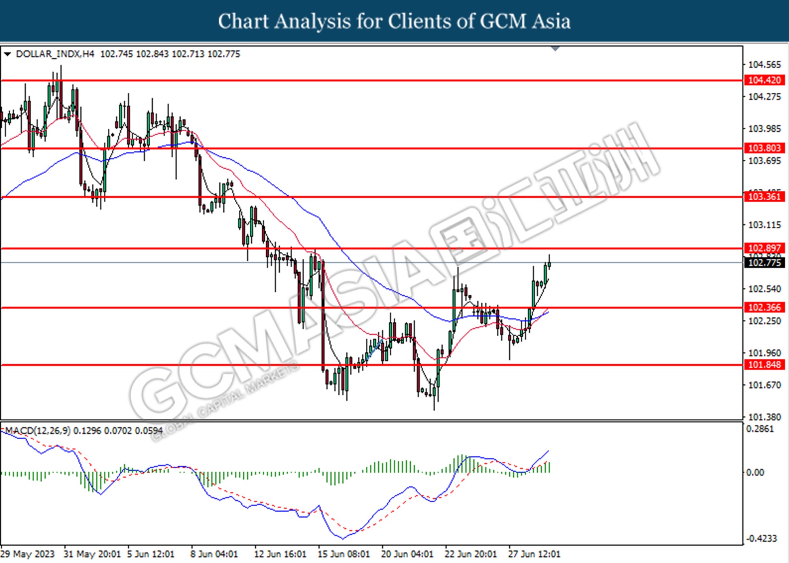Click the 103.115 price axis value
Screen dimensions: 789x563
pyautogui.click(x=765, y=225)
